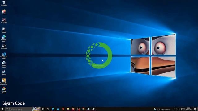The height and width of the screenshot is (111, 198).
Task: Open Cortana circle on taskbar
Action: (x=43, y=109)
